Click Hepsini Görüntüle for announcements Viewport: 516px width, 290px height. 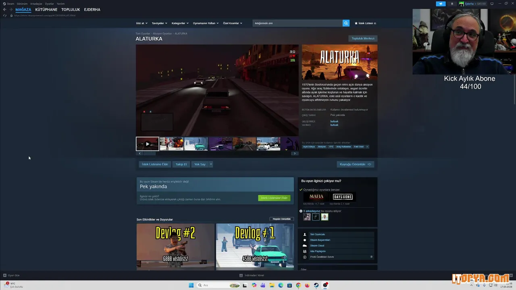[282, 219]
